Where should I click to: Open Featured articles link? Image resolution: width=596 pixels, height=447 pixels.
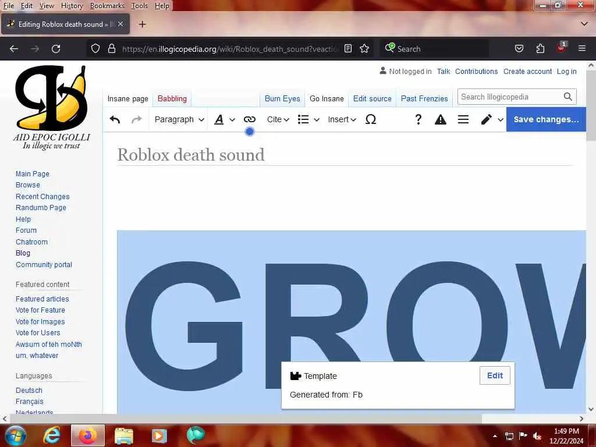42,299
